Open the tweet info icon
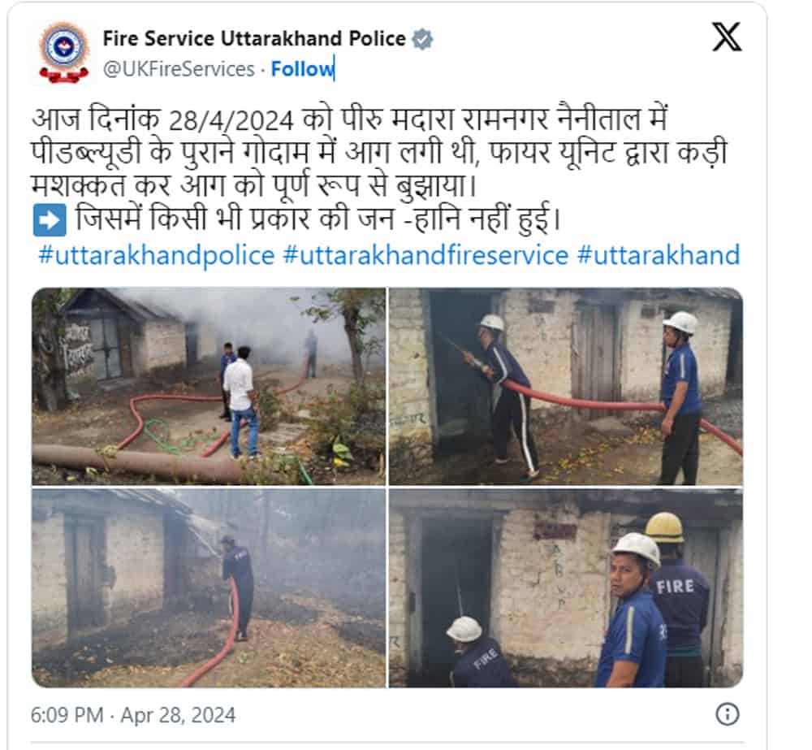This screenshot has width=812, height=750. [727, 714]
